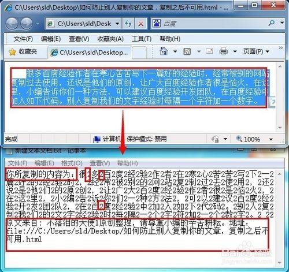Click the blank New Tab button
This screenshot has height=272, width=289.
(139, 53)
